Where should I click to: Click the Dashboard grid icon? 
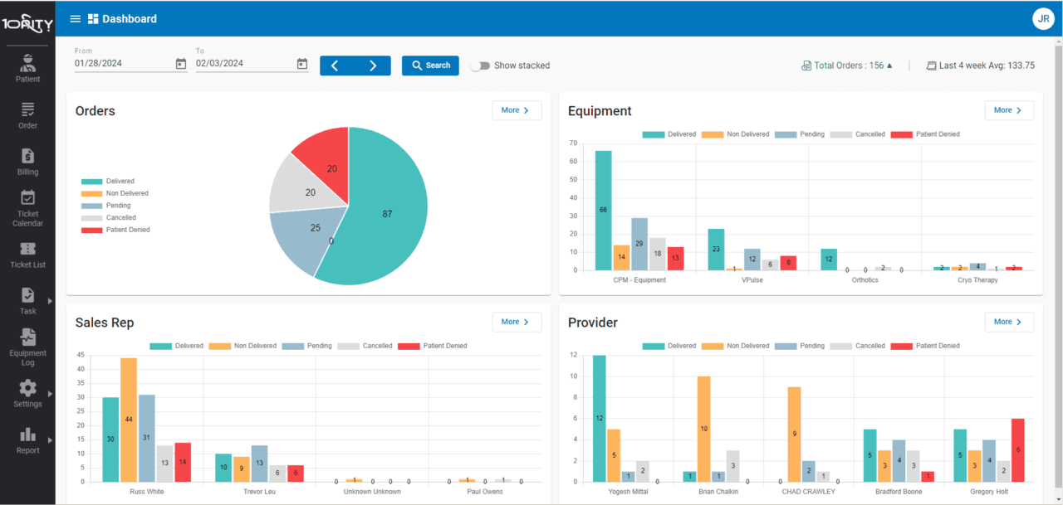point(93,18)
